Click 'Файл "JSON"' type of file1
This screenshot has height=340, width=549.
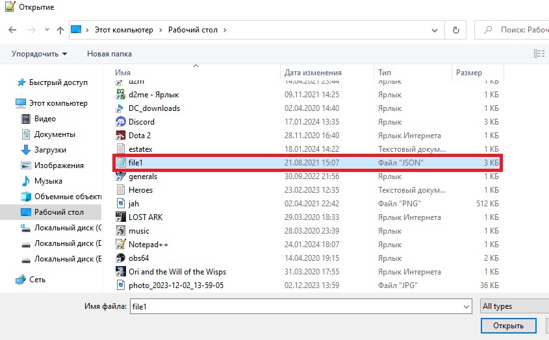tap(401, 163)
